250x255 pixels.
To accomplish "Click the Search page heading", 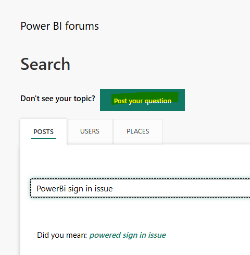I will [45, 64].
